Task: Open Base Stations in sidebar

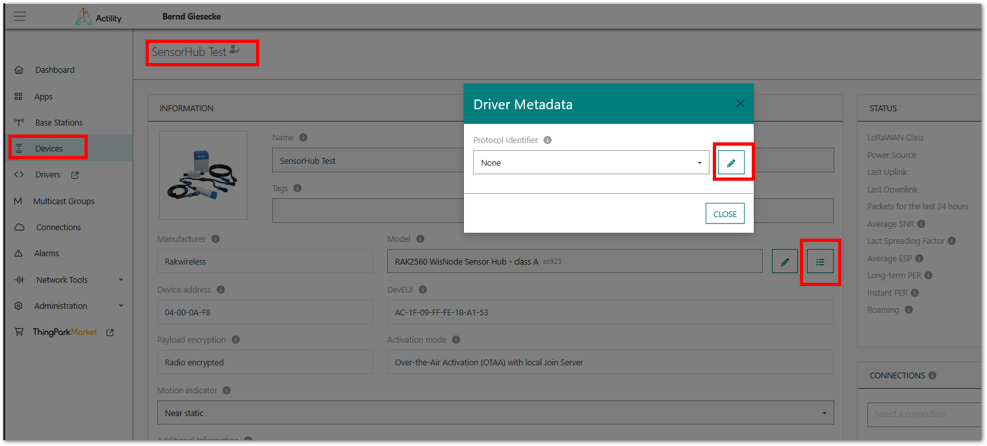Action: (59, 122)
